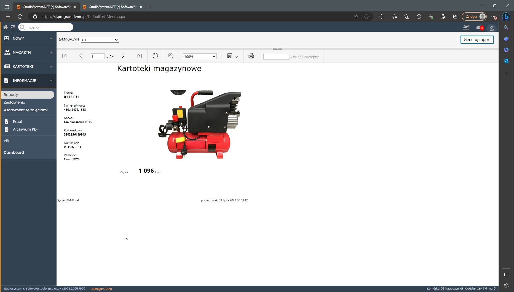Screen dimensions: 514x292
Task: Print the report using the printer icon
Action: [251, 56]
